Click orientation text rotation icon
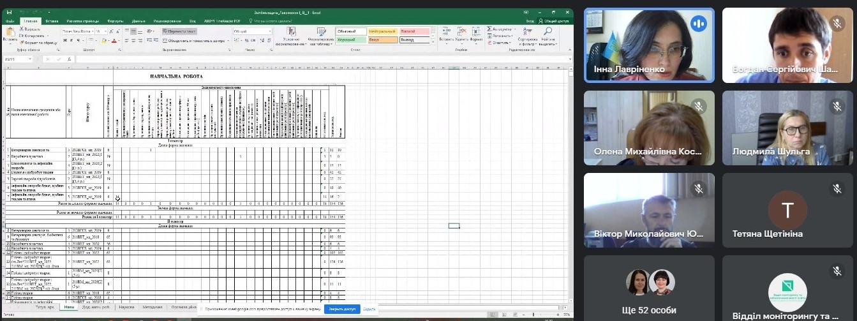 click(x=149, y=31)
